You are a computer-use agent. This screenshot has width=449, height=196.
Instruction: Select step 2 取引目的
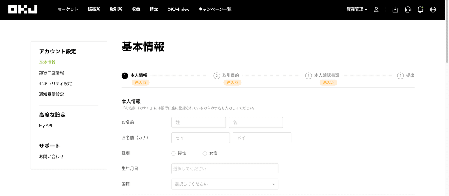pos(226,76)
